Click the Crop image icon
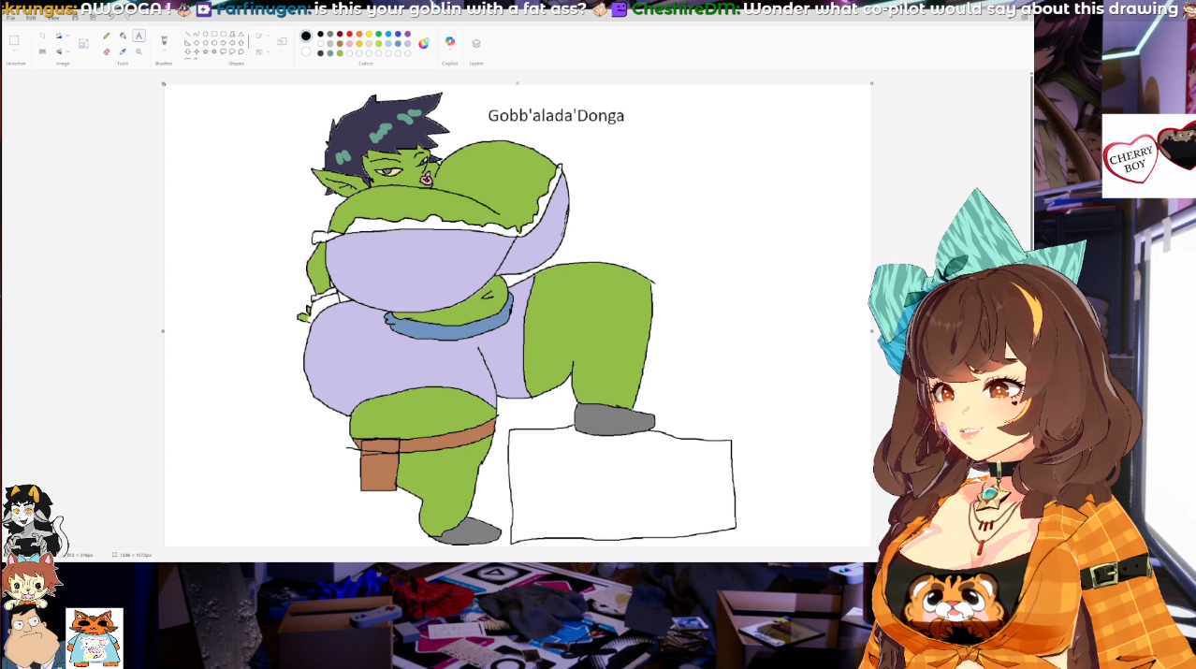This screenshot has width=1196, height=669. pyautogui.click(x=42, y=36)
